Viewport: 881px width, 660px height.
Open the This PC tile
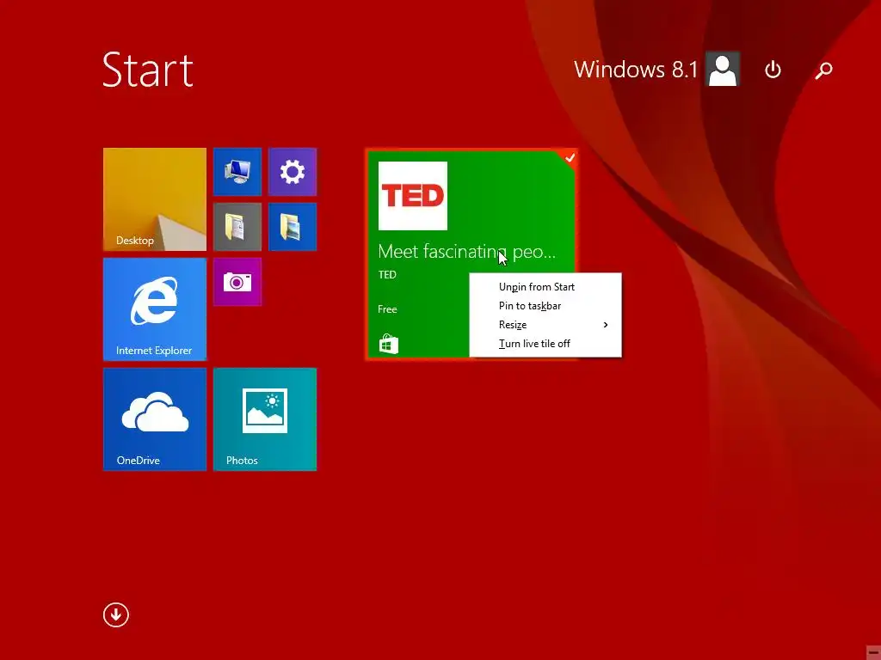(237, 172)
